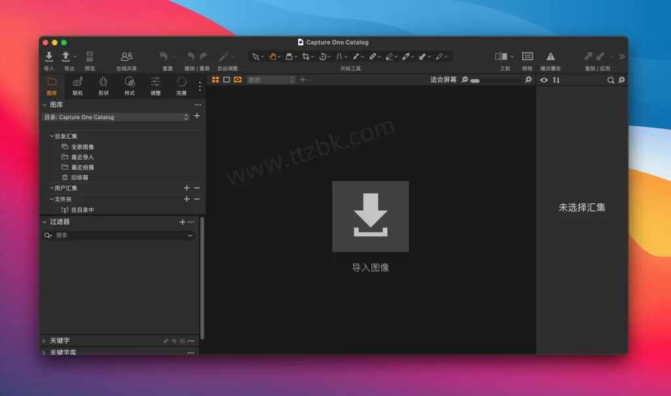Toggle the 网格 grid overlay
The width and height of the screenshot is (671, 396).
tap(527, 57)
